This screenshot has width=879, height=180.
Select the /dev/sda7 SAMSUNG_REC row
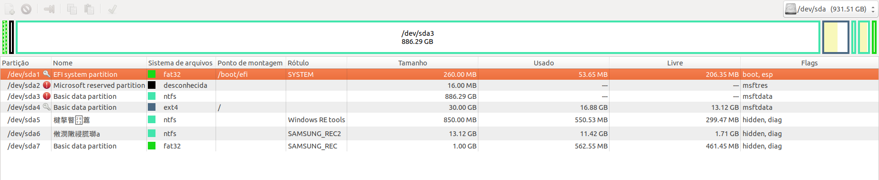[439, 146]
